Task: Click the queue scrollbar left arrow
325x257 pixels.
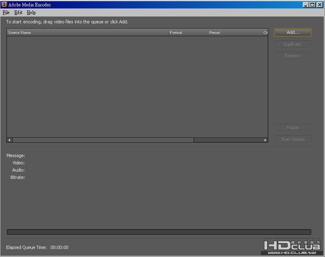Action: 9,140
